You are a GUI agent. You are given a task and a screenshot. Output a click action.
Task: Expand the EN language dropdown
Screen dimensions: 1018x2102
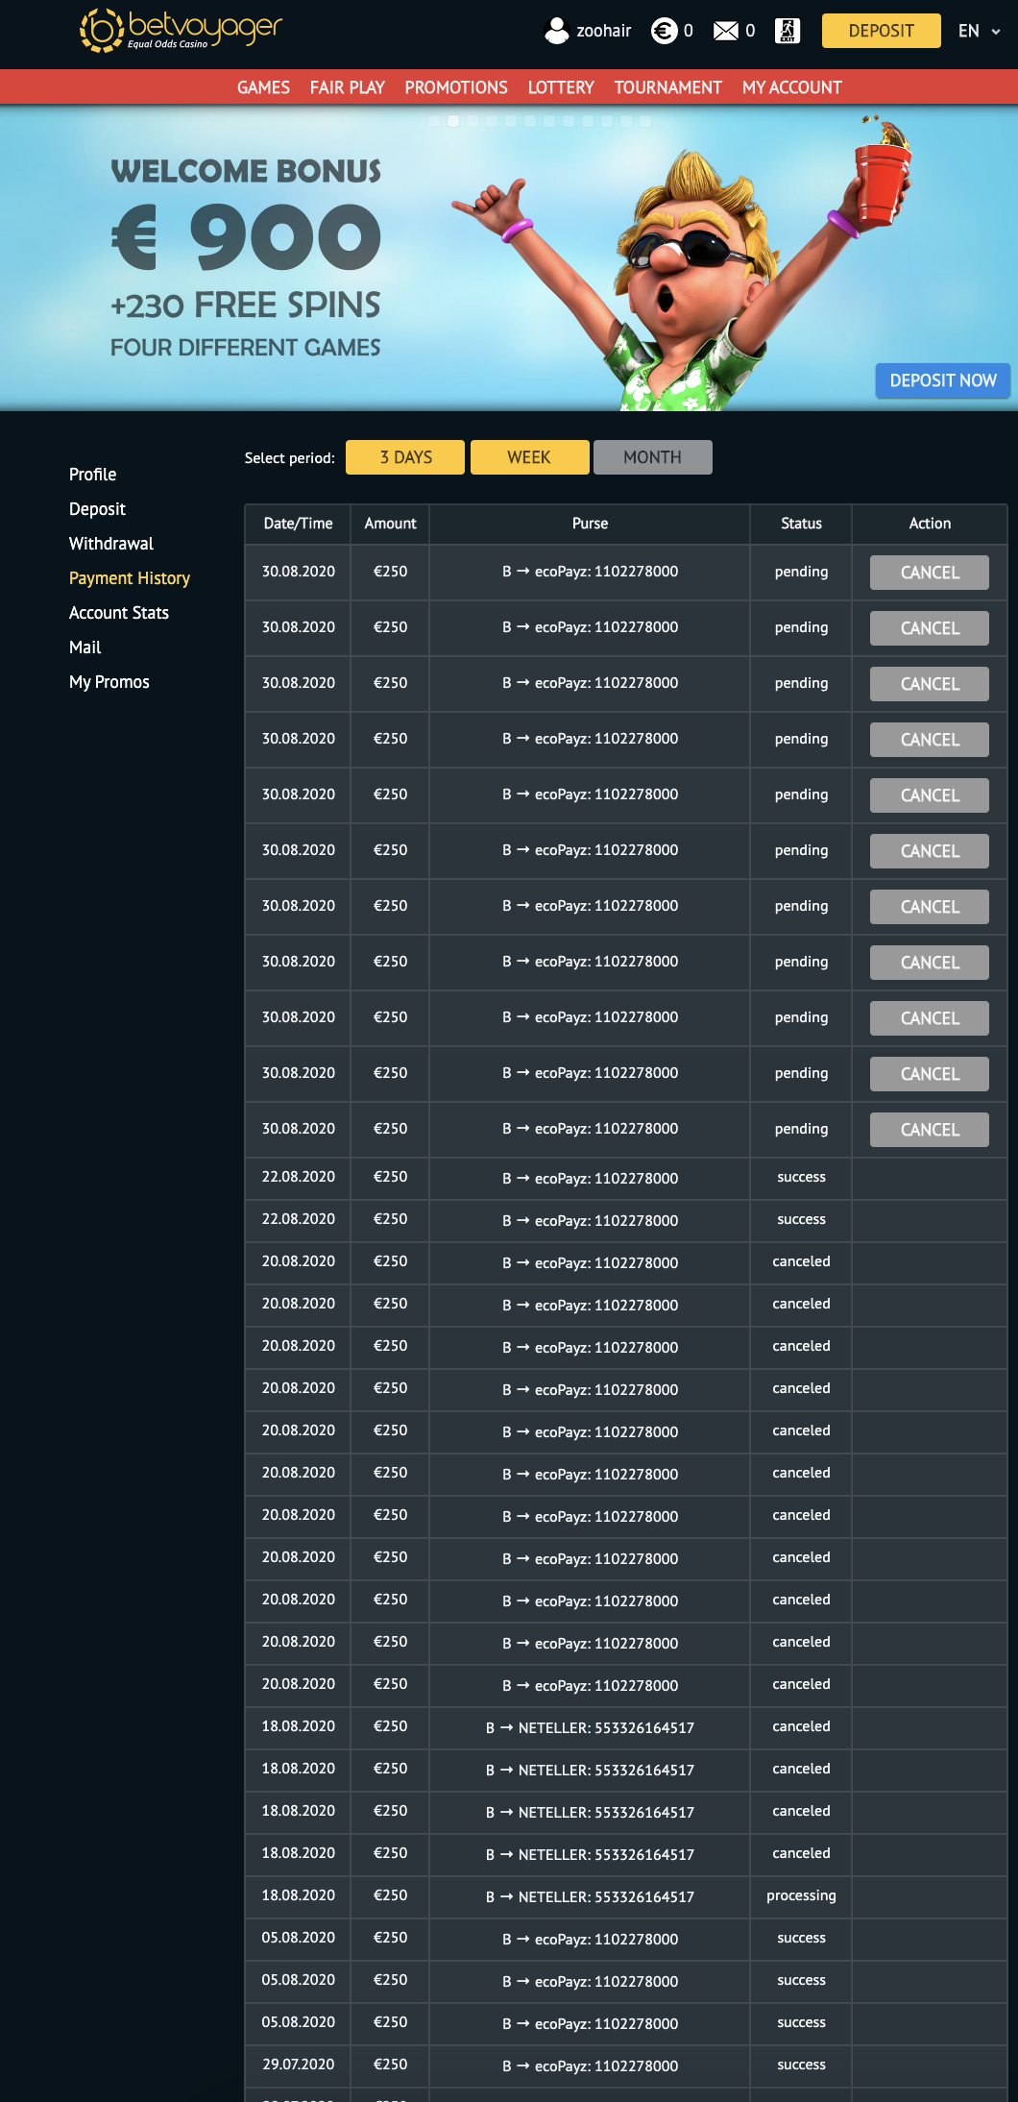pos(979,31)
